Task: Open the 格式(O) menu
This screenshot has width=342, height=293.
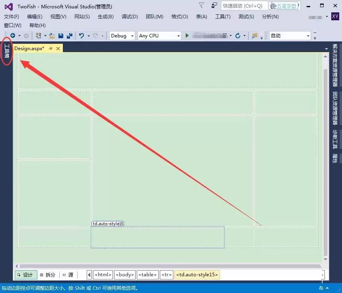Action: [x=181, y=17]
